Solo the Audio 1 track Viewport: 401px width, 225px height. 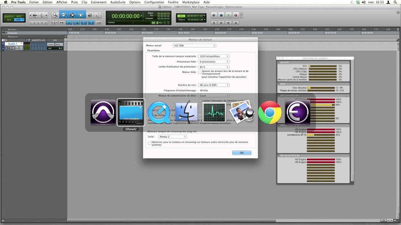10,48
